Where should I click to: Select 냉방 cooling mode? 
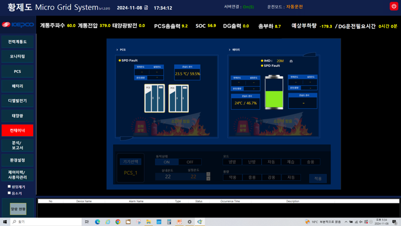click(232, 162)
